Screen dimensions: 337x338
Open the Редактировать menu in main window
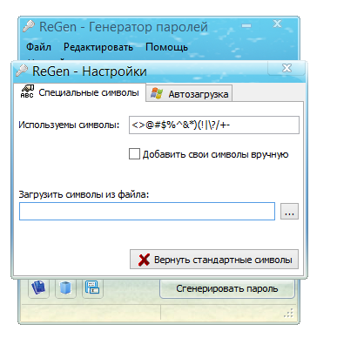coord(98,47)
